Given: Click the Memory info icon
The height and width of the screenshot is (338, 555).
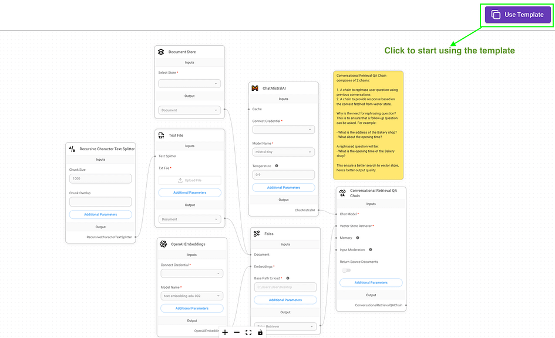Looking at the screenshot, I should tap(358, 238).
